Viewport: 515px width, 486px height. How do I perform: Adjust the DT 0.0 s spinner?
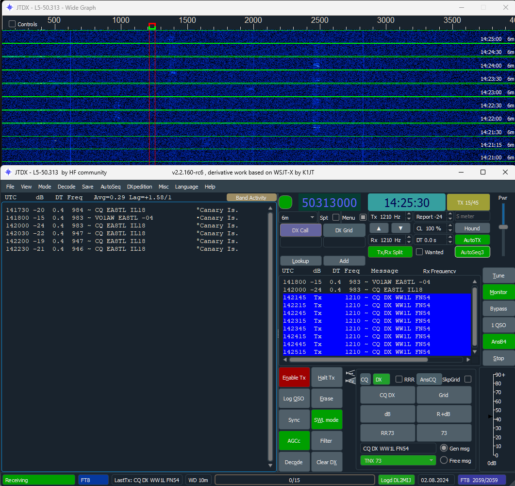[x=450, y=240]
